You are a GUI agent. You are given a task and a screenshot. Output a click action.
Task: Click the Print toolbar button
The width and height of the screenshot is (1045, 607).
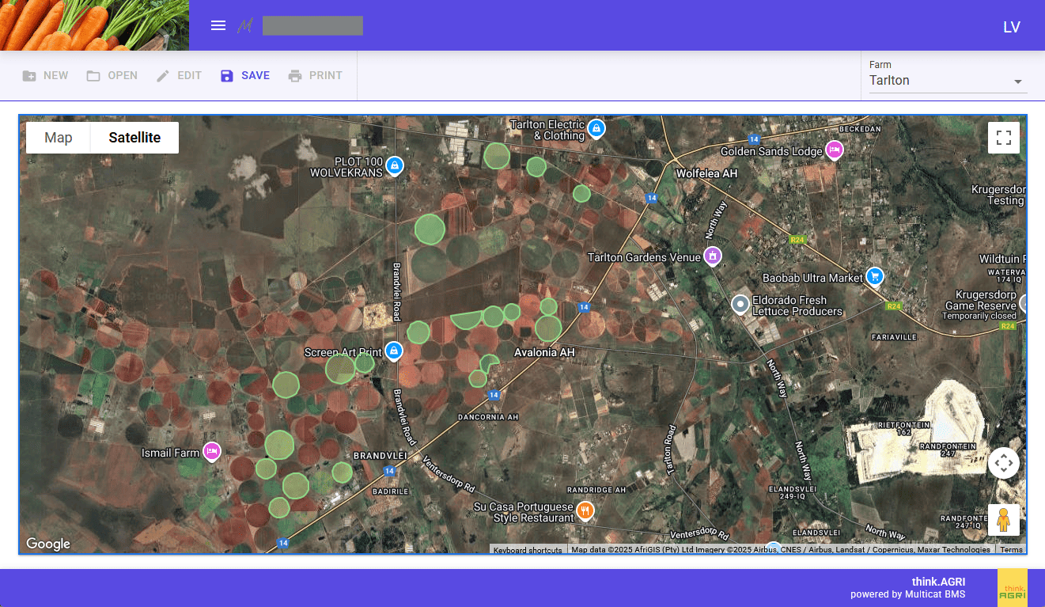(x=315, y=76)
